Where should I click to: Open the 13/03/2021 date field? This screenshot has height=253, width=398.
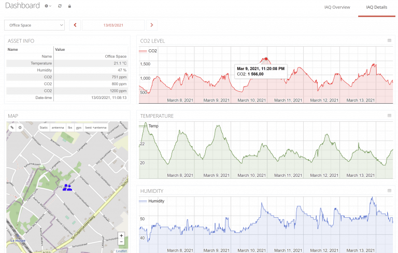[113, 25]
